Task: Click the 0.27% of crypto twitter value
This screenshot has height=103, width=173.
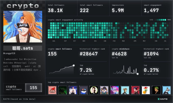Action: pyautogui.click(x=151, y=70)
